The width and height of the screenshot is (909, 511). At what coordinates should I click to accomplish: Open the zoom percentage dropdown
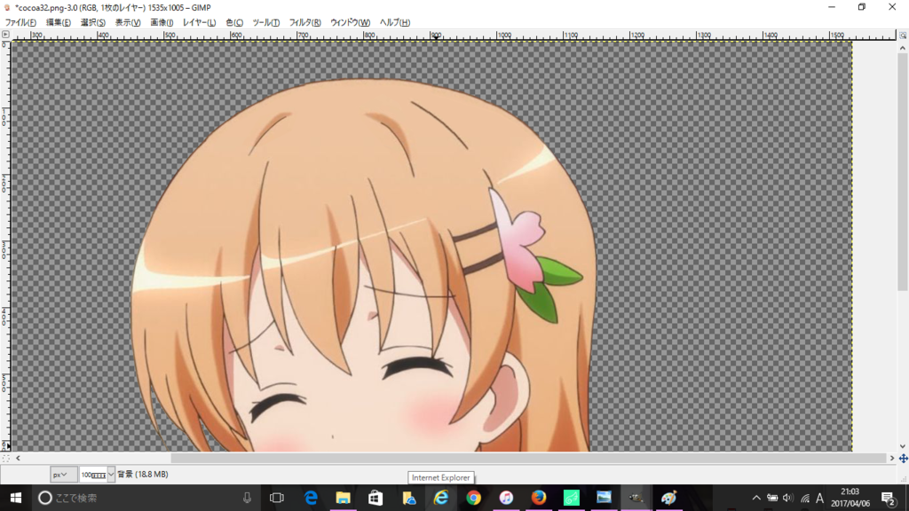110,474
